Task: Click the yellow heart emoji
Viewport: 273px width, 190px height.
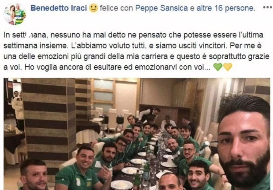Action: [228, 67]
